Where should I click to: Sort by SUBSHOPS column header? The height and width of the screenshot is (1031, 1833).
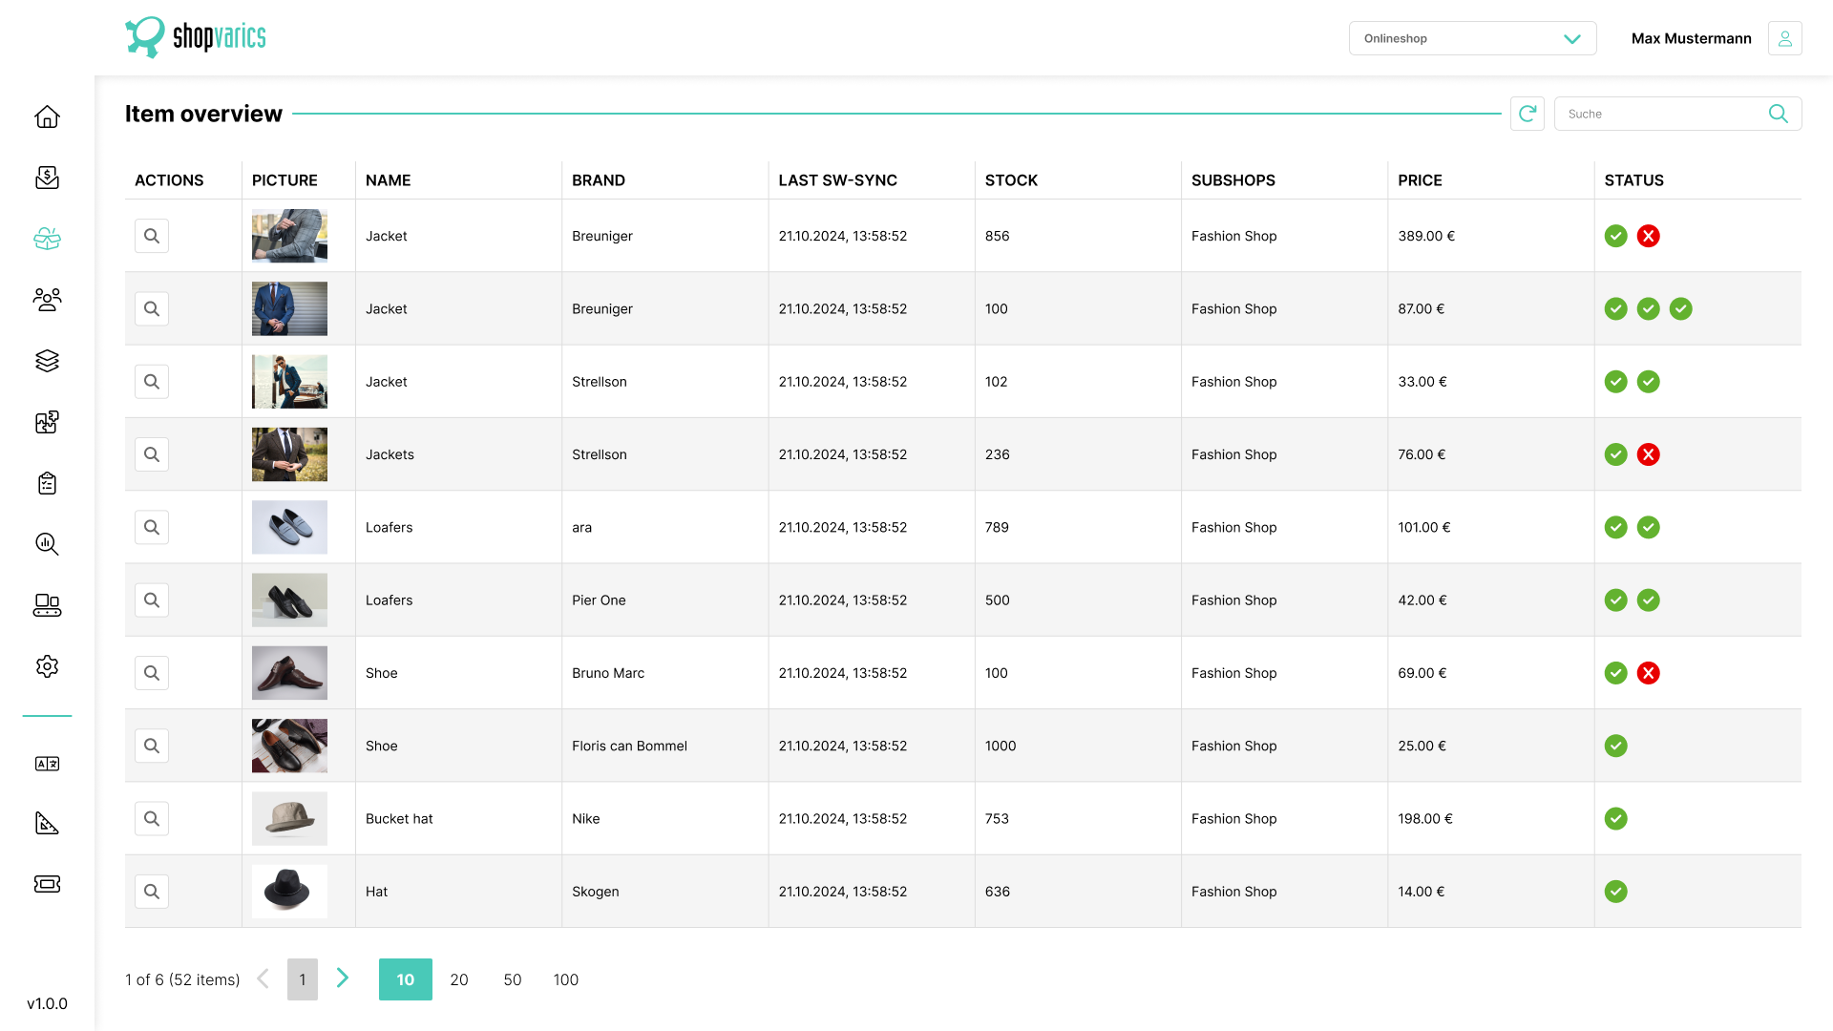[x=1233, y=180]
